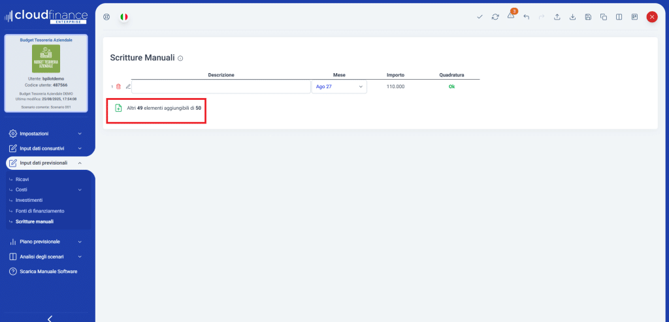Expand Analisi degli scenari menu
The image size is (669, 322).
[46, 257]
